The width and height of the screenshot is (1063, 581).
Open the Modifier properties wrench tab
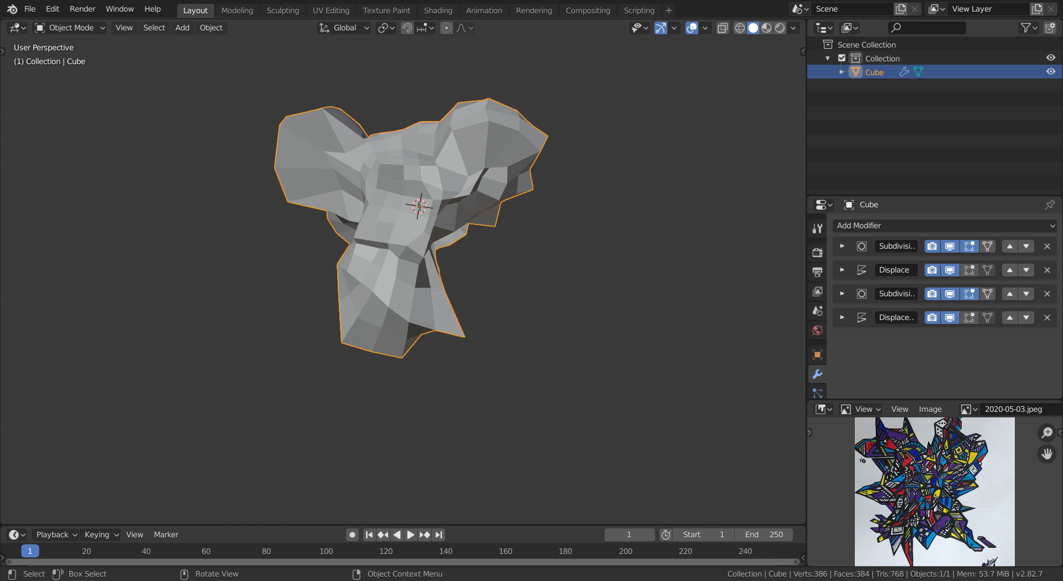tap(817, 374)
